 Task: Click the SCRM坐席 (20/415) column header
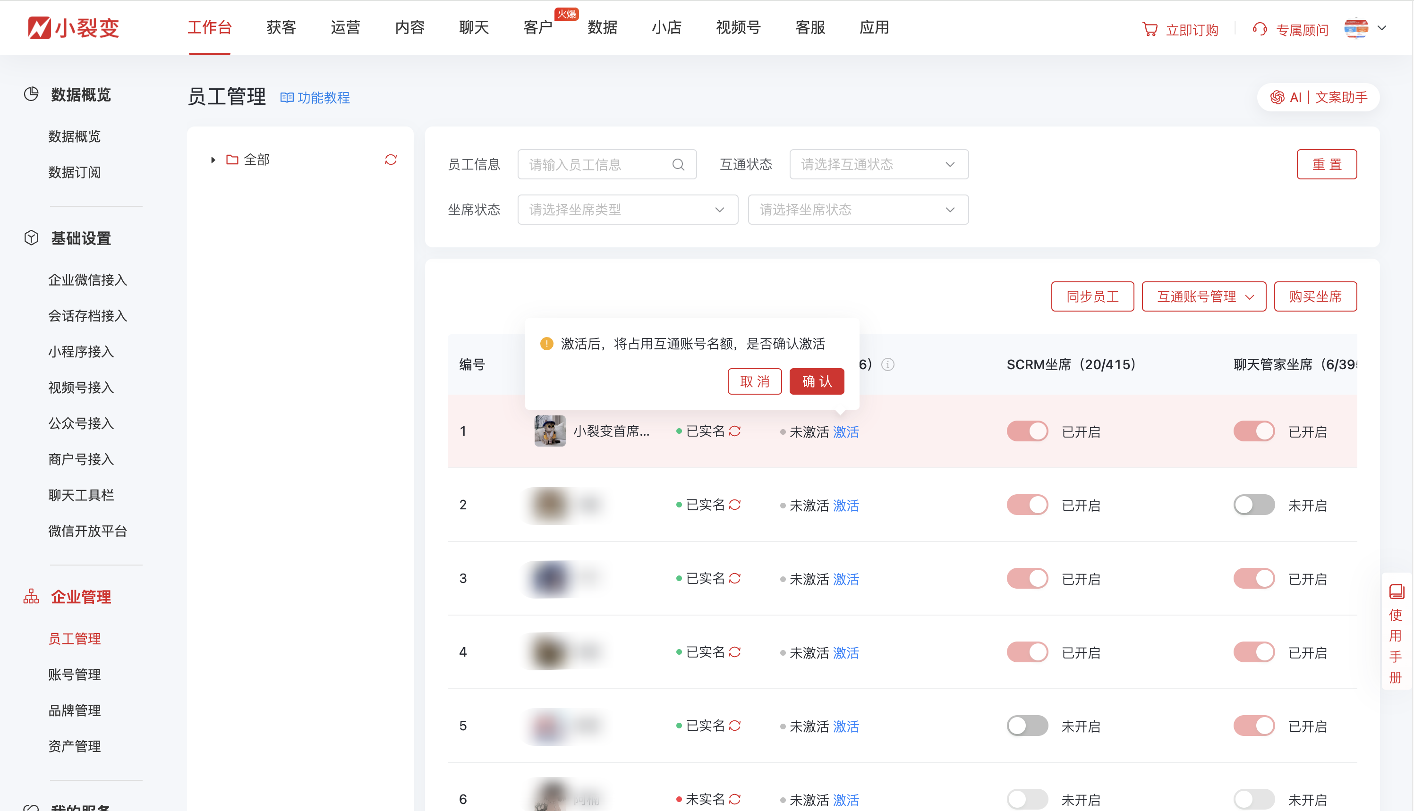point(1072,364)
